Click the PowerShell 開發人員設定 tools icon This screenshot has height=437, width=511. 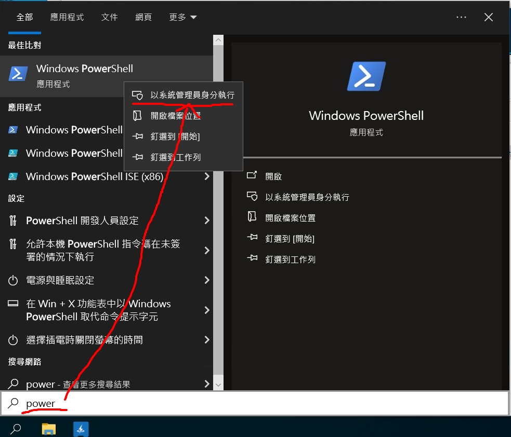pyautogui.click(x=12, y=221)
